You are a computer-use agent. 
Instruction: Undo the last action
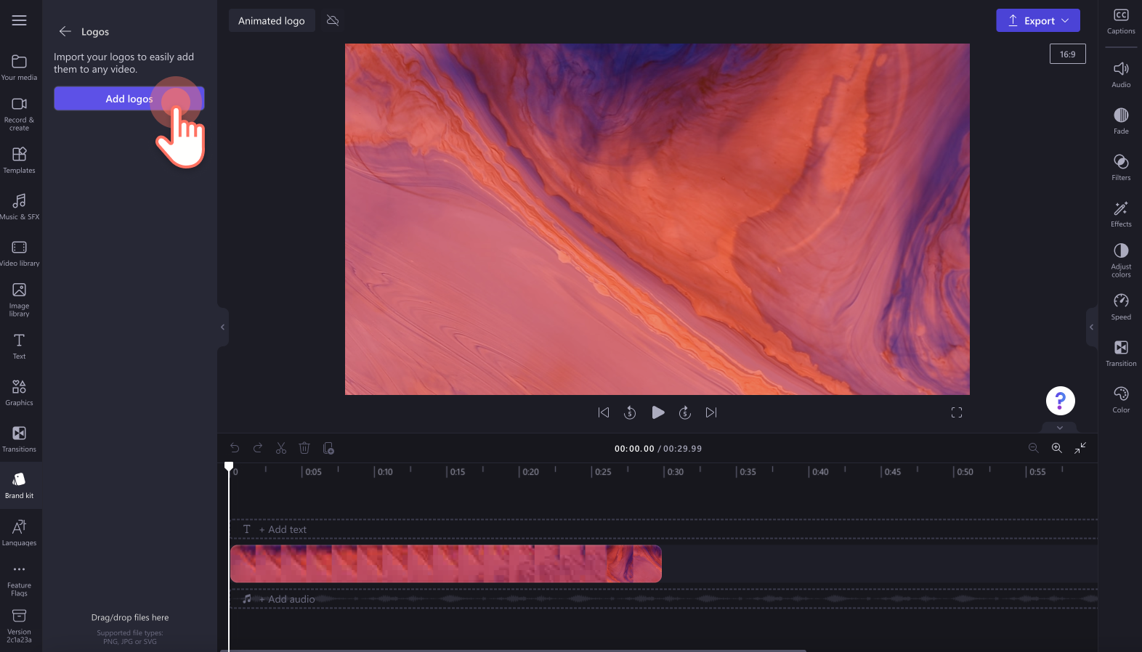tap(235, 448)
